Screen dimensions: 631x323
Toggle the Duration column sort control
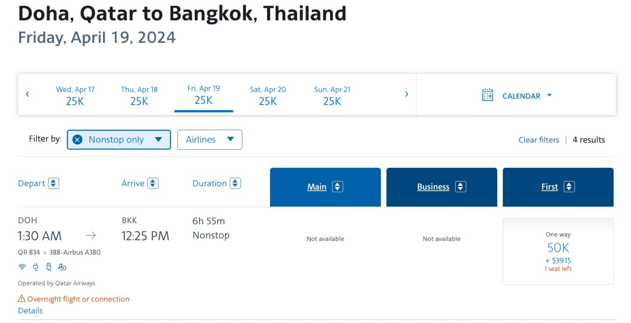point(236,183)
